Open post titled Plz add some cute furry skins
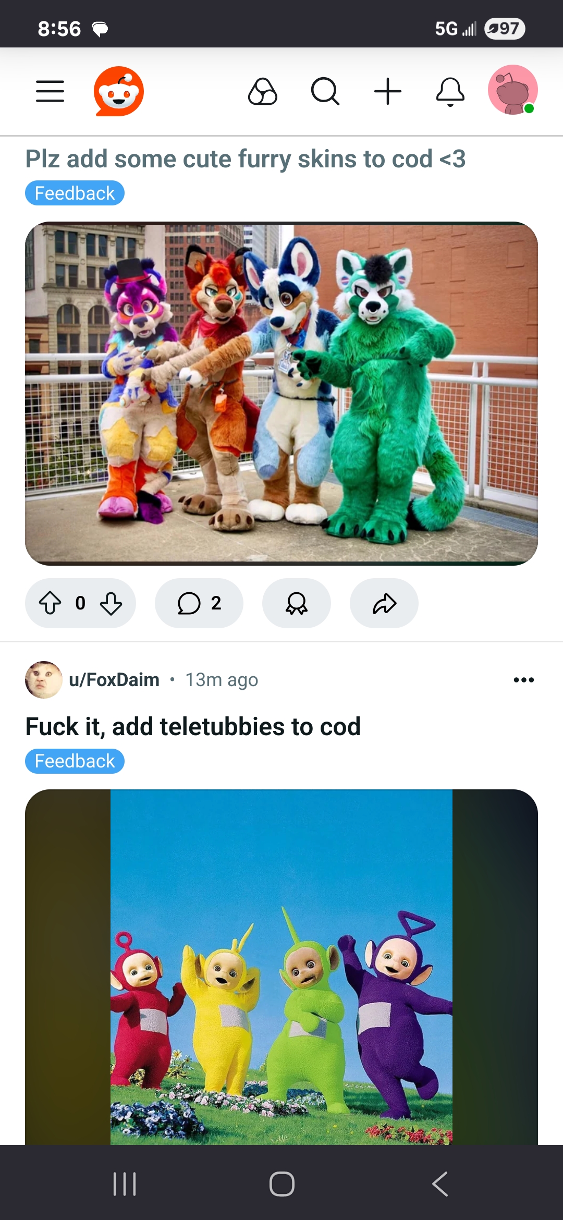 246,159
